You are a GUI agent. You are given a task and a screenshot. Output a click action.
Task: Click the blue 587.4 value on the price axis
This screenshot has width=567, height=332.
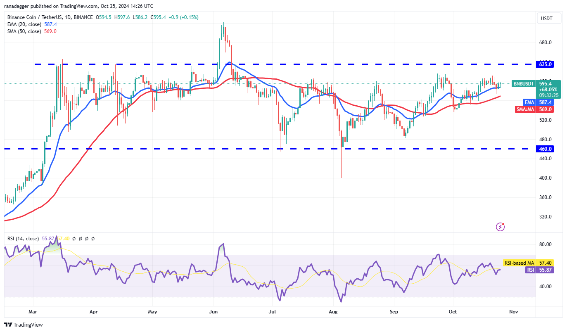(545, 102)
